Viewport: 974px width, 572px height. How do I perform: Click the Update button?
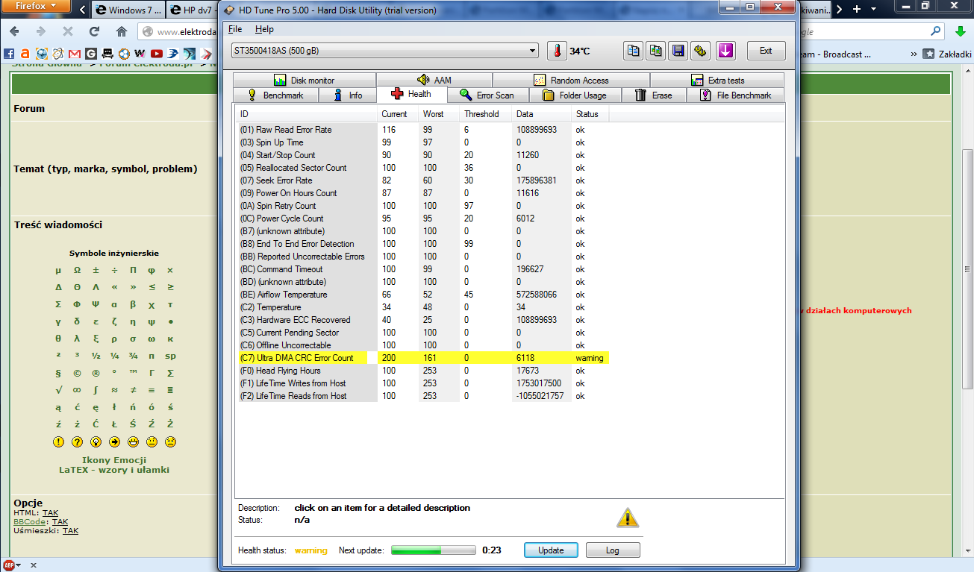[551, 550]
